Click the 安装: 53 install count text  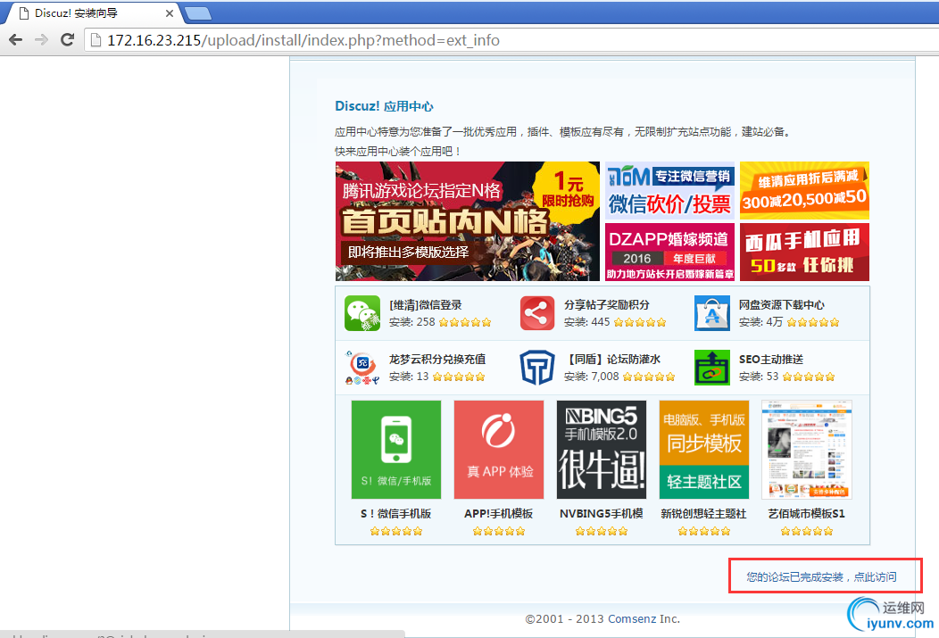point(759,377)
